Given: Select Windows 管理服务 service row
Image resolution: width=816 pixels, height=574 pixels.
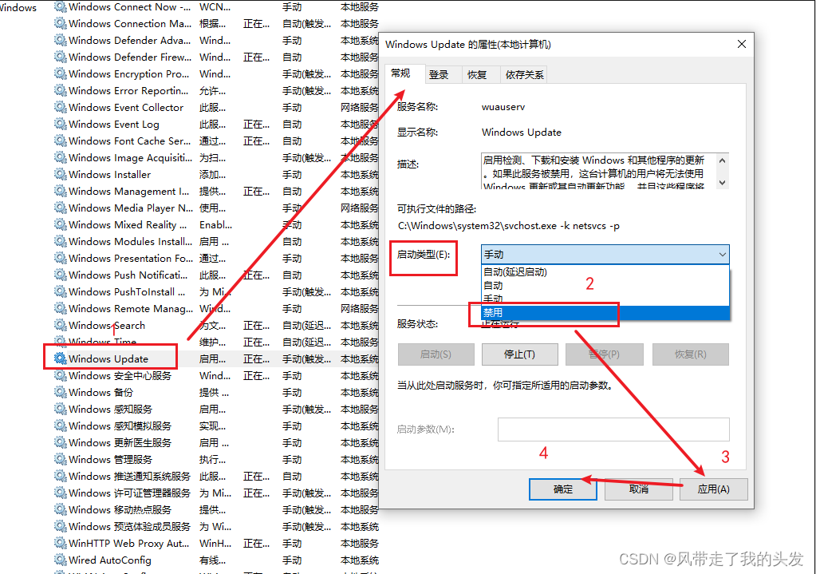Looking at the screenshot, I should click(x=216, y=459).
